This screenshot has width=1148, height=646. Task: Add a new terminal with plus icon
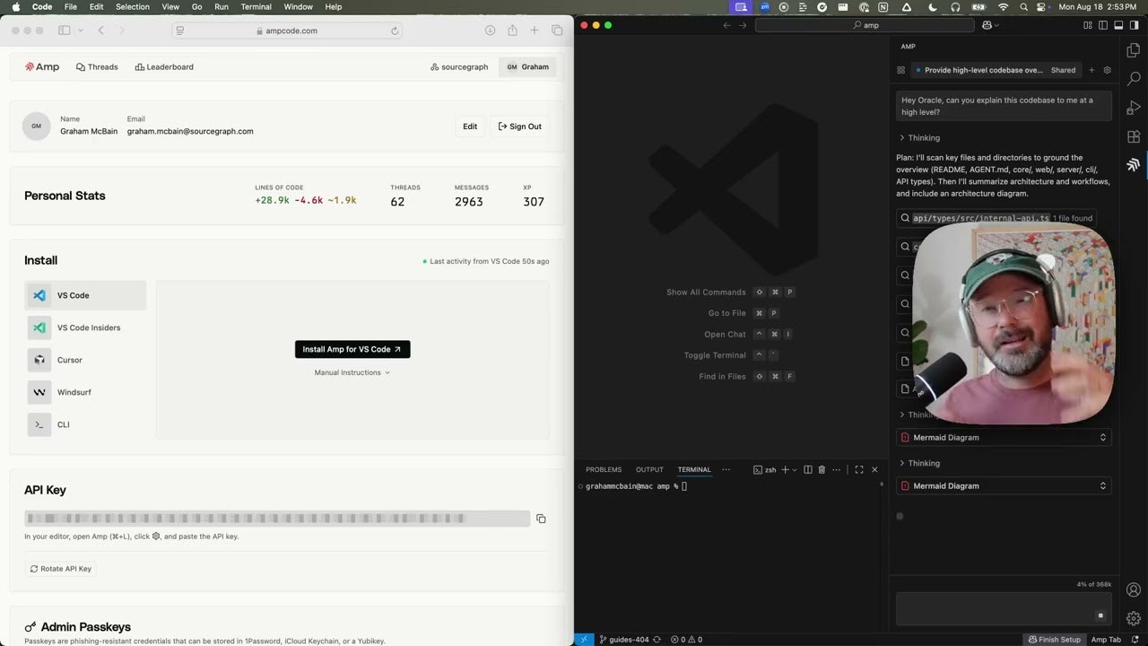(784, 469)
